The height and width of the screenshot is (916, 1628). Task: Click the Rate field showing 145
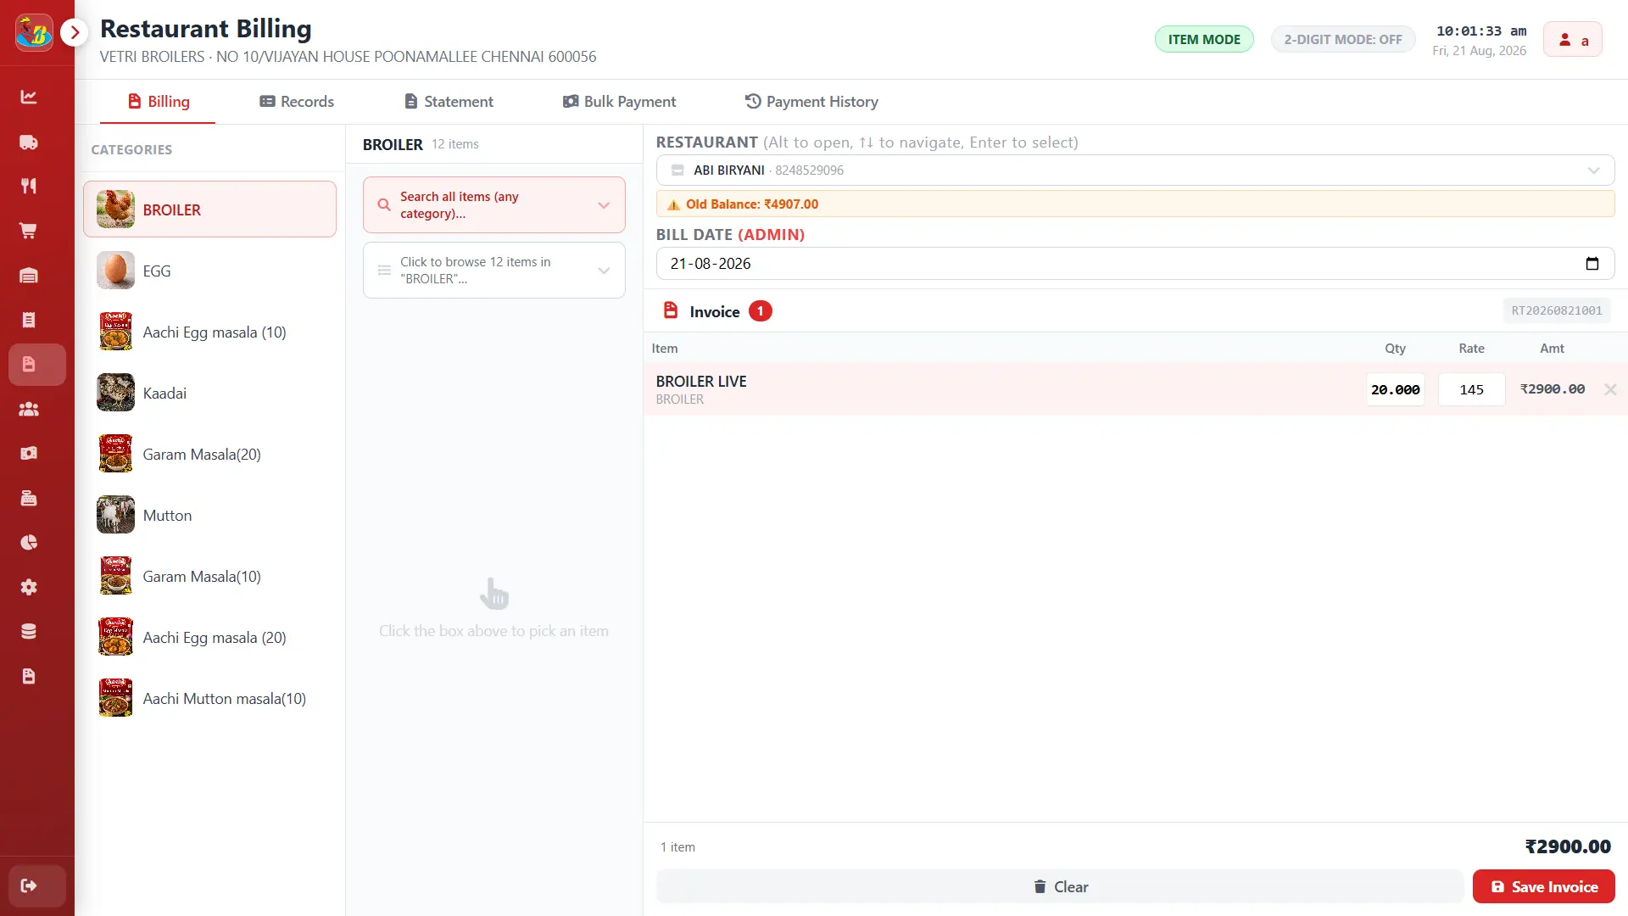click(1471, 389)
